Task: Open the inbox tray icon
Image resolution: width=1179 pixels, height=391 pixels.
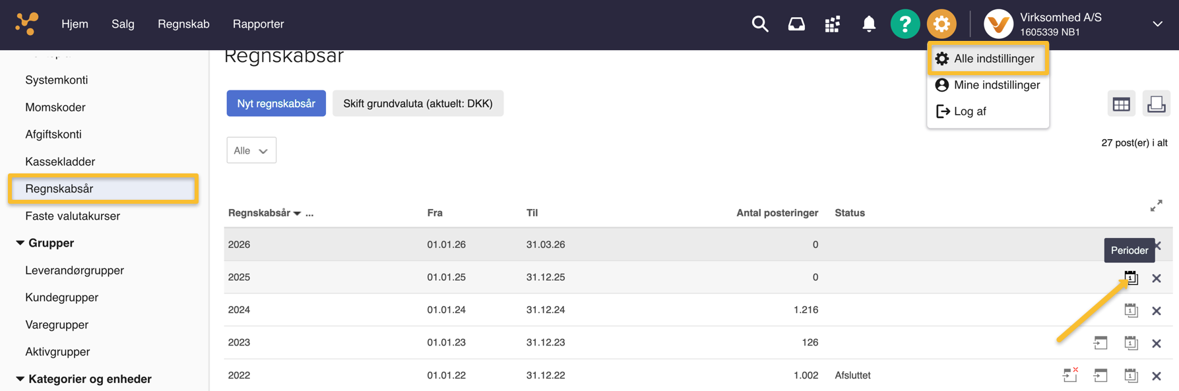Action: click(796, 24)
